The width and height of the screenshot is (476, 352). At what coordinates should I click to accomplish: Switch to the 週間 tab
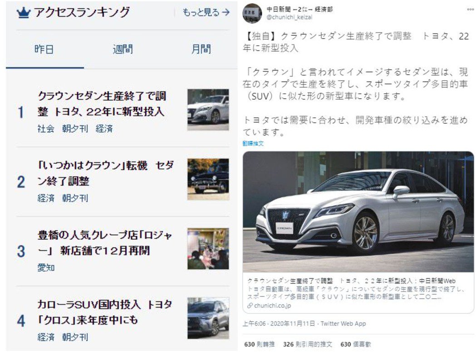[123, 49]
